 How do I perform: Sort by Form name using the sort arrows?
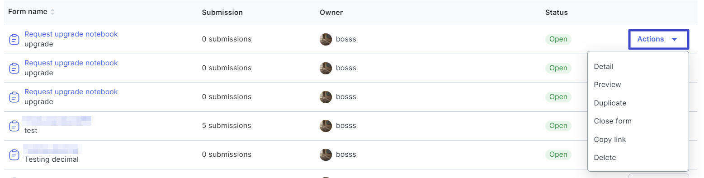pos(52,12)
